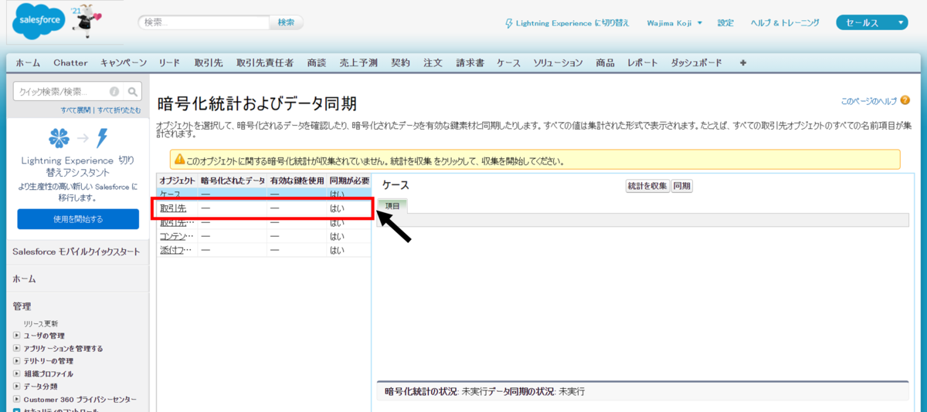Focus the top 検索 input field

click(205, 22)
